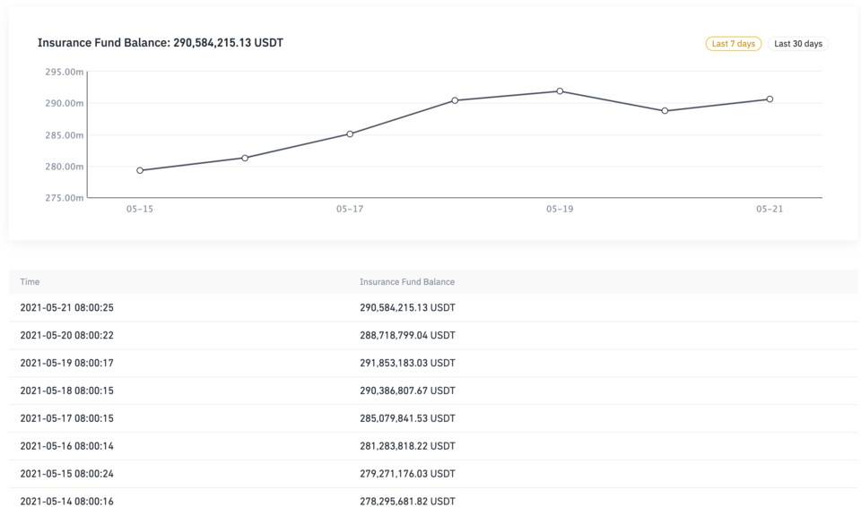Click the peak 05-19 data point
Screen dimensions: 861x507
click(560, 91)
